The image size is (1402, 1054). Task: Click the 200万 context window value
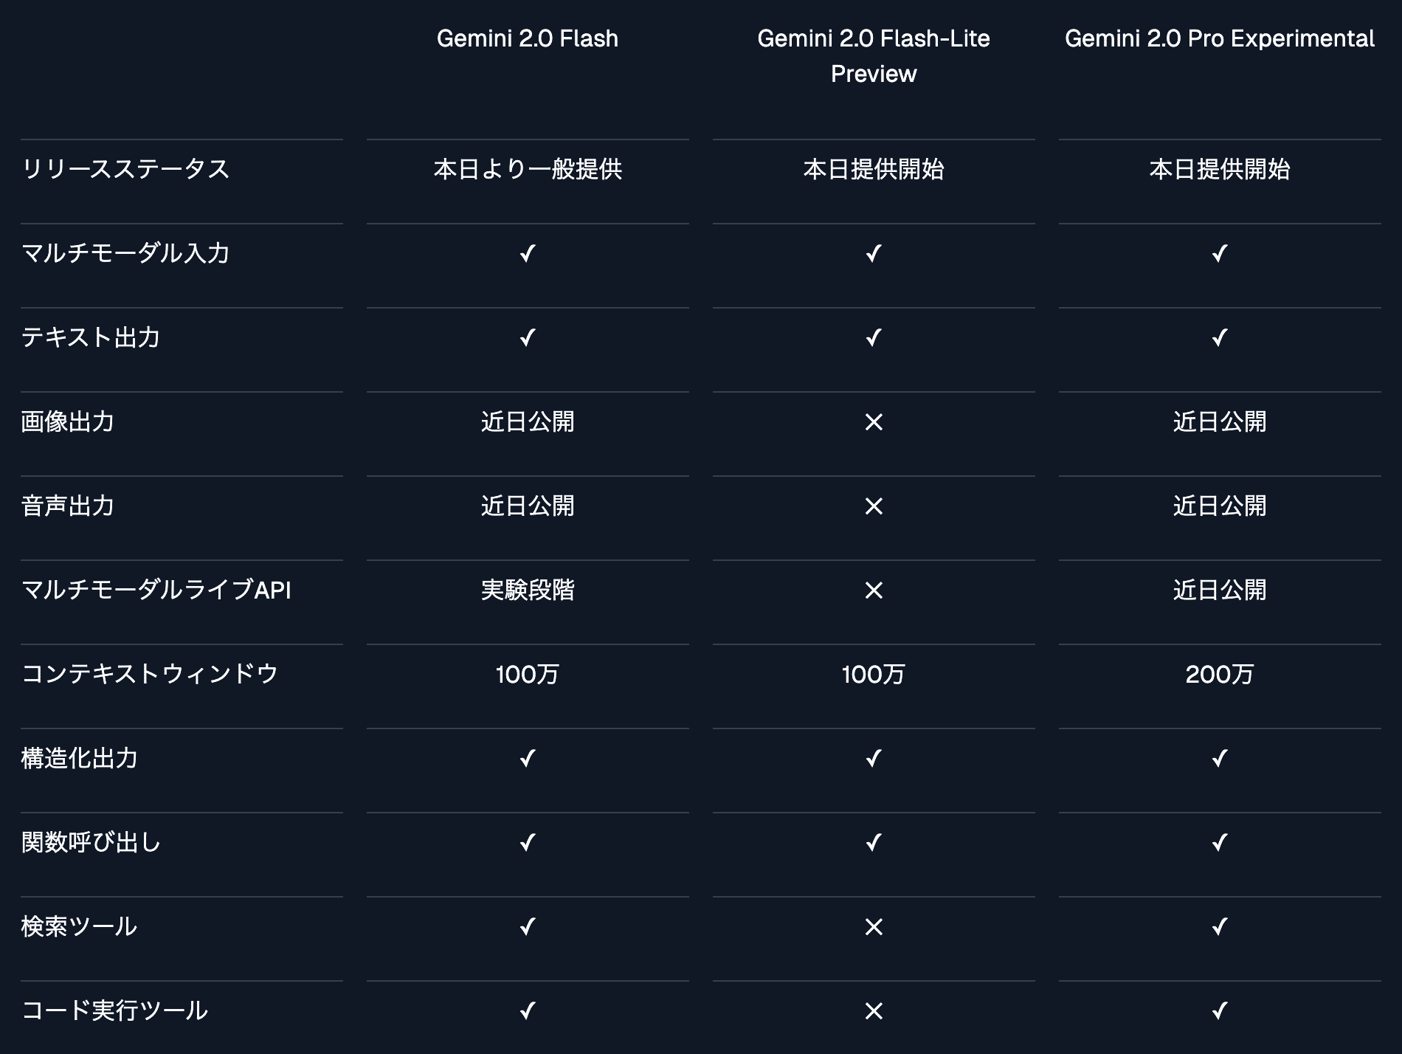1219,675
